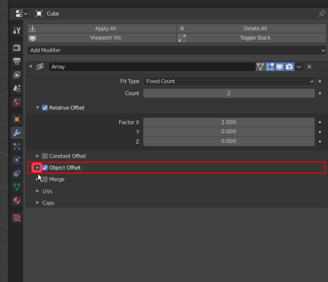The height and width of the screenshot is (282, 328).
Task: Select the Modifiers wrench tab
Action: (x=17, y=133)
